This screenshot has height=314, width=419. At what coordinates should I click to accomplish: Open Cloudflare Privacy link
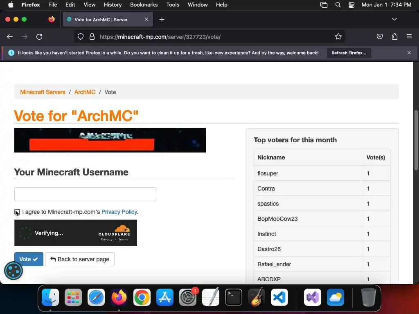point(106,240)
